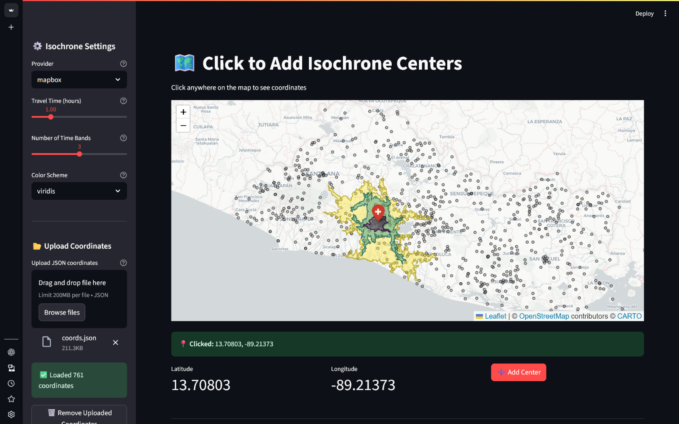Click the Browse files button
679x424 pixels.
tap(62, 312)
